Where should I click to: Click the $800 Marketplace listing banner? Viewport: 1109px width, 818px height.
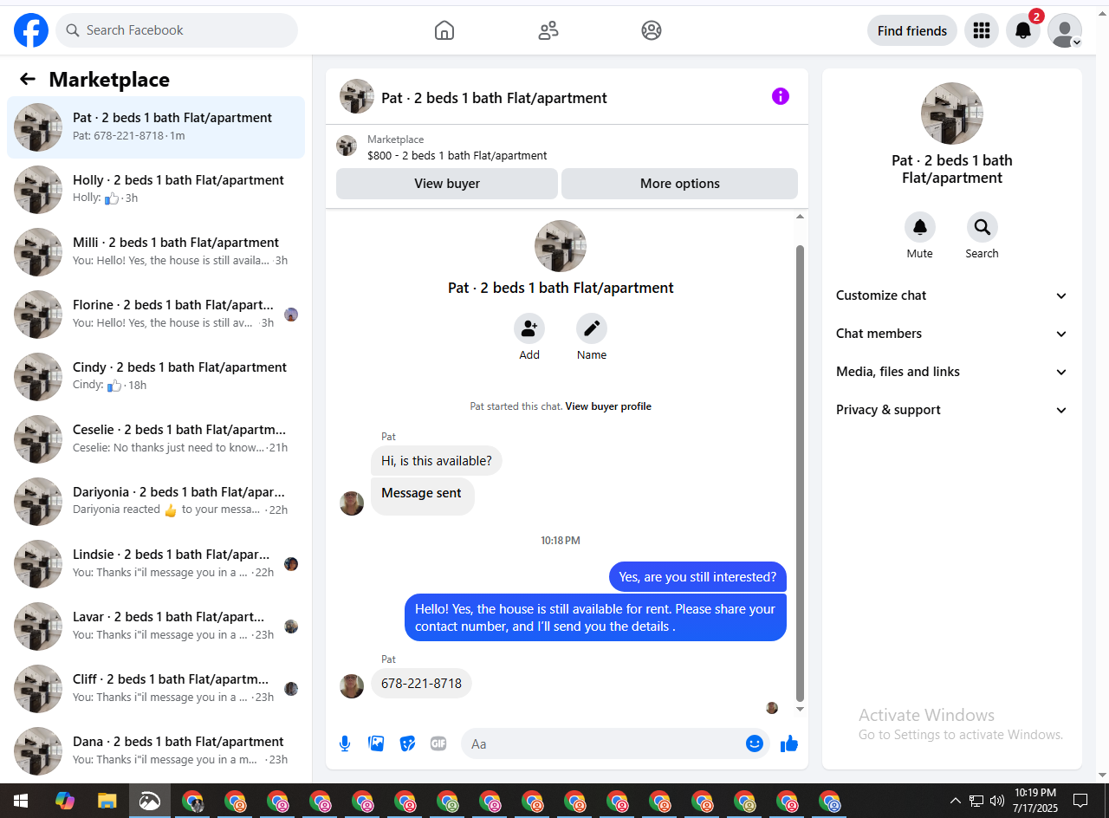[x=567, y=147]
